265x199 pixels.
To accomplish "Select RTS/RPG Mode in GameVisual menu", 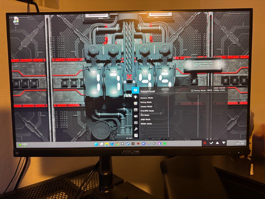I will (147, 111).
